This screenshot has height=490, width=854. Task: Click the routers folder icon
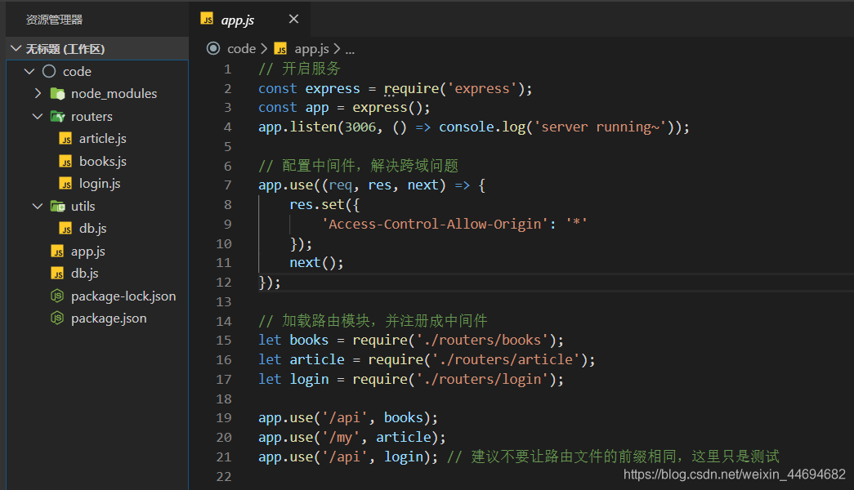point(57,116)
